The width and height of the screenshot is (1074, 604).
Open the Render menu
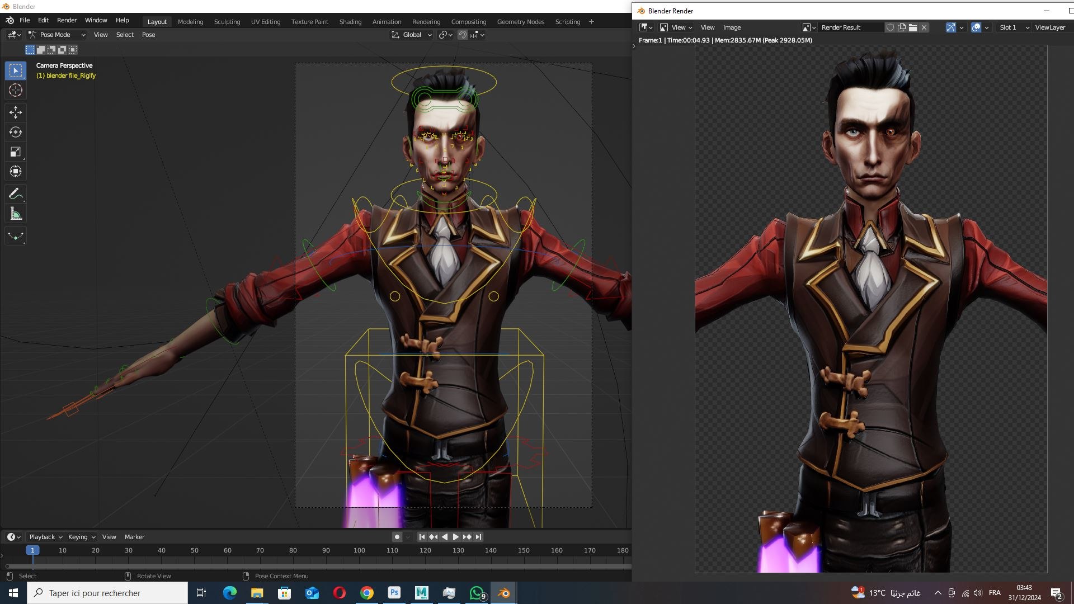[67, 20]
